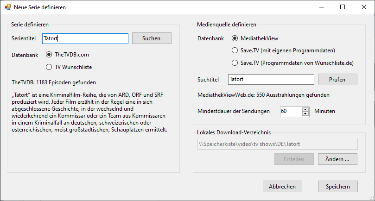
Task: Decrease Mindestdauer with the down arrow
Action: [x=305, y=113]
